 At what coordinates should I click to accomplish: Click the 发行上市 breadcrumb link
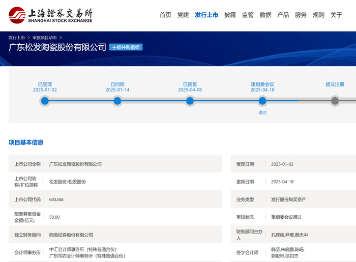tap(17, 38)
